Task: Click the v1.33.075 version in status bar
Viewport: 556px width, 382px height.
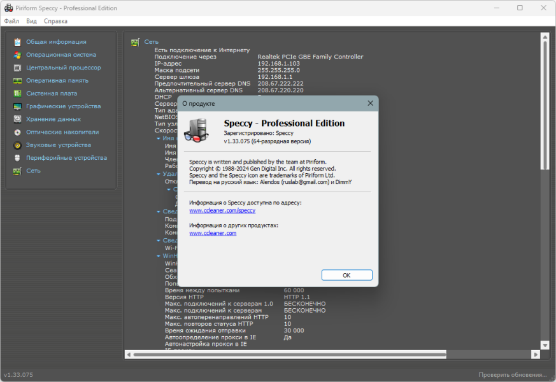Action: [x=18, y=374]
